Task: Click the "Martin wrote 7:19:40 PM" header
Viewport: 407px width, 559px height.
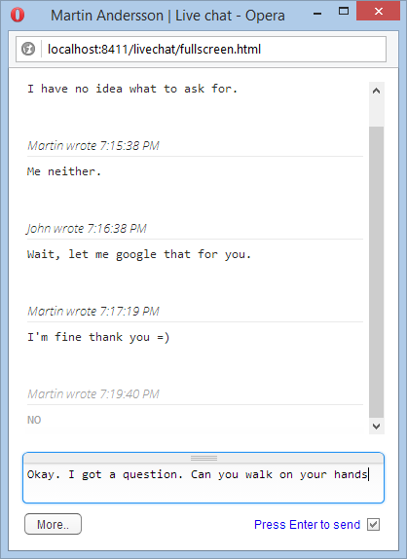Action: tap(93, 394)
